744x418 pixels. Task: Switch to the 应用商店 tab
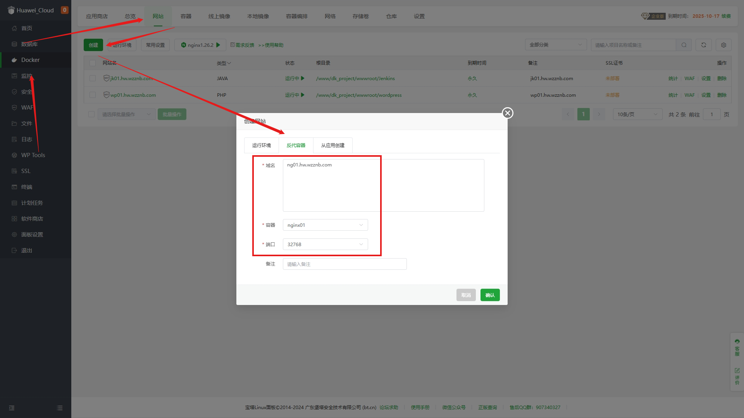(97, 16)
